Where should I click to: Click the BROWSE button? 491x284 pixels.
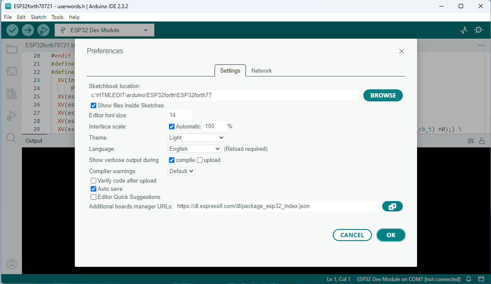383,95
